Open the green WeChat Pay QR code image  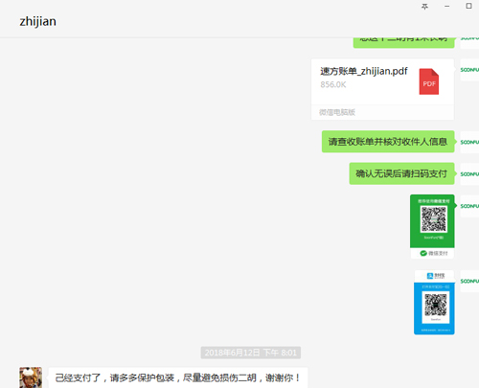click(432, 226)
